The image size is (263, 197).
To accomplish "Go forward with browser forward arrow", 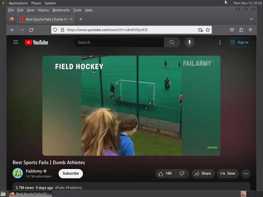I will (x=22, y=30).
